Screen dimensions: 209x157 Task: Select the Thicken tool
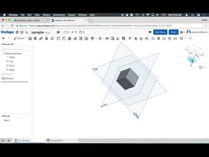click(x=52, y=38)
